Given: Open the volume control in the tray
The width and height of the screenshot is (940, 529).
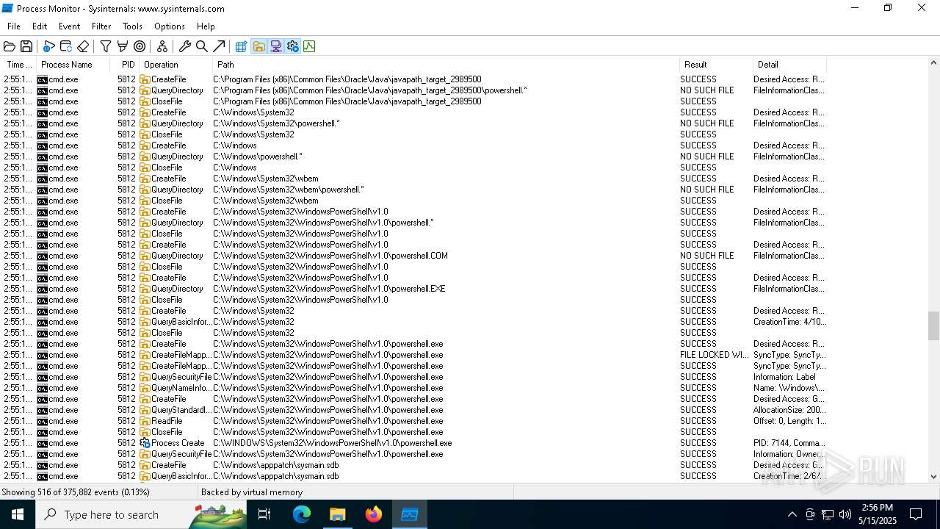Looking at the screenshot, I should [845, 514].
